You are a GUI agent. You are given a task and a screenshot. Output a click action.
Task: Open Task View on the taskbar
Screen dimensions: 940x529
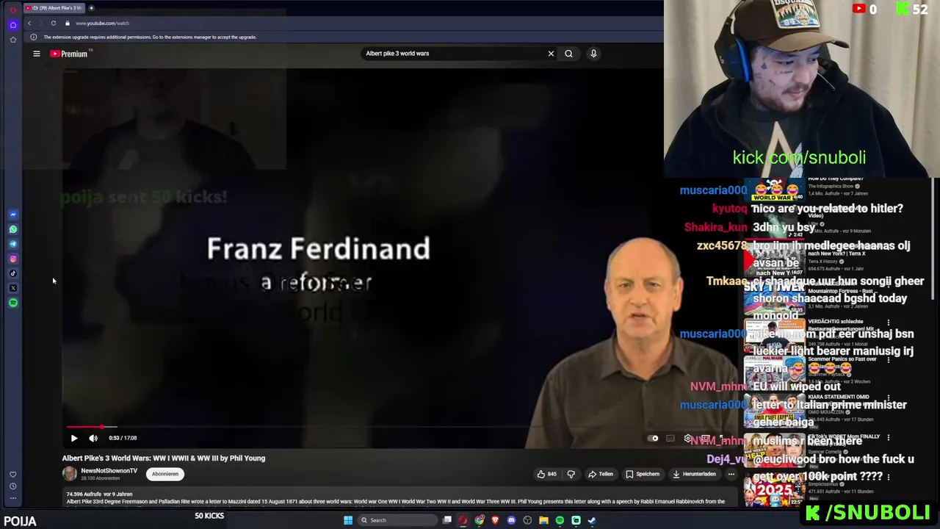(x=447, y=520)
